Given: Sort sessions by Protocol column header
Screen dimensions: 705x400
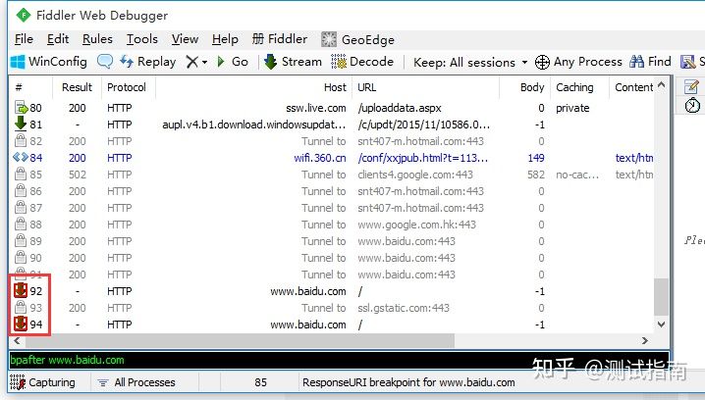Looking at the screenshot, I should (127, 87).
